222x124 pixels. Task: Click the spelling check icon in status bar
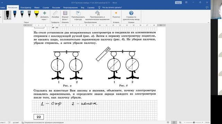click(x=9, y=123)
